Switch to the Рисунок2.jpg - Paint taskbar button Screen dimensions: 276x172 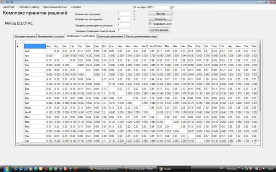(140, 169)
